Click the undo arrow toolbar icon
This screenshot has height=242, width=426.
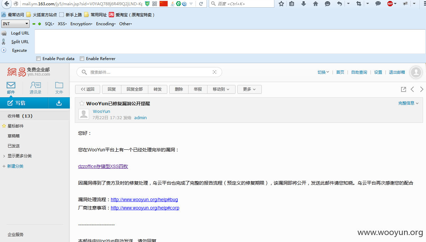tap(339, 4)
